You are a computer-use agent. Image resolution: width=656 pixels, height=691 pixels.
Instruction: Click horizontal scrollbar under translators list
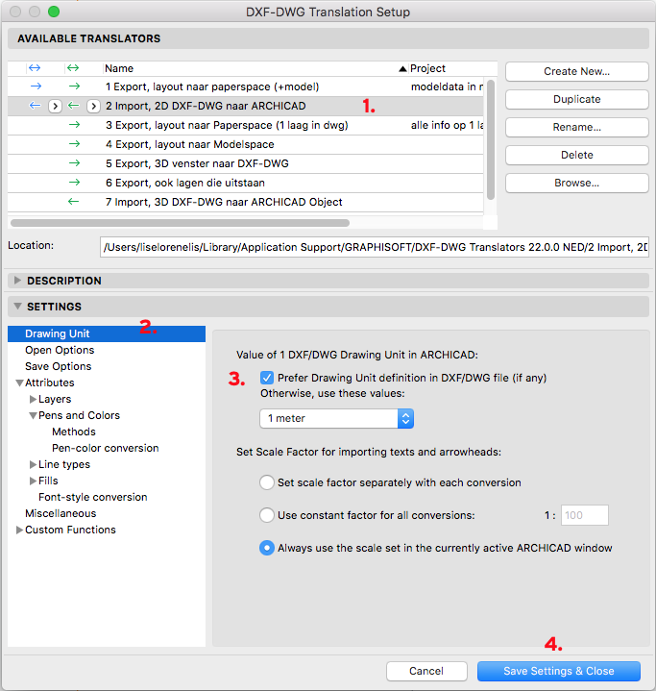(180, 223)
